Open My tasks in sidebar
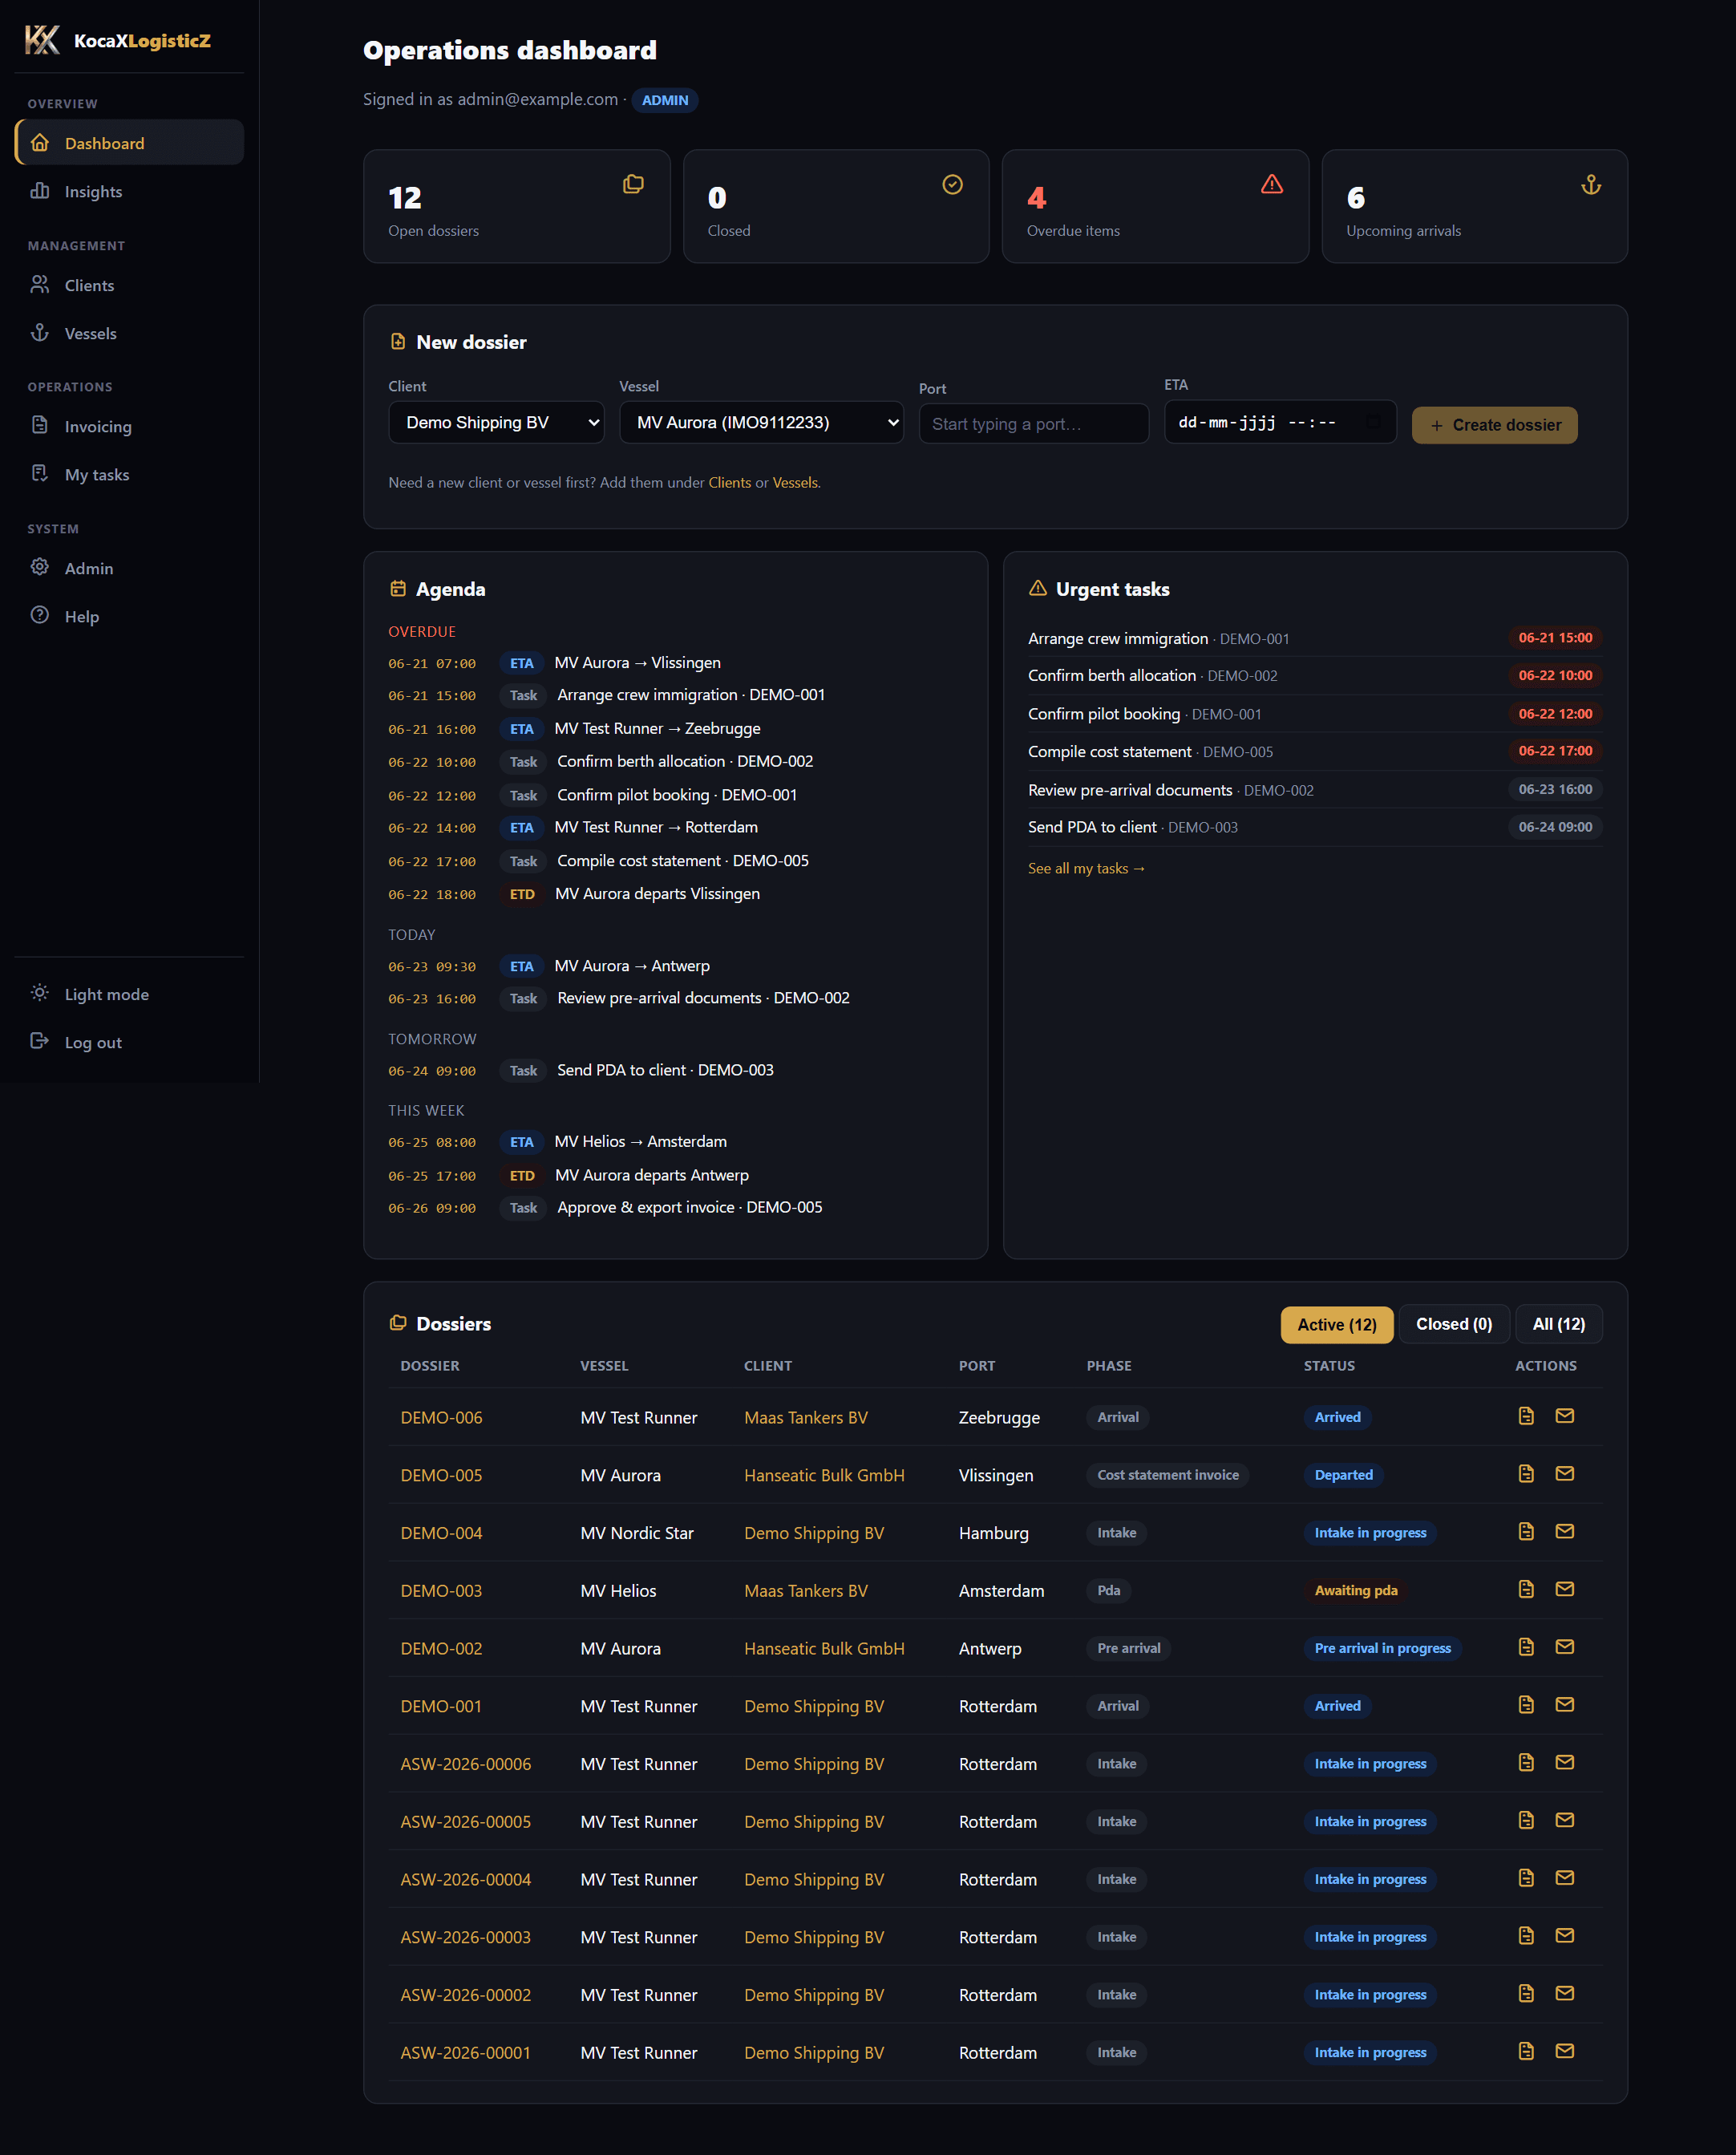 coord(129,474)
